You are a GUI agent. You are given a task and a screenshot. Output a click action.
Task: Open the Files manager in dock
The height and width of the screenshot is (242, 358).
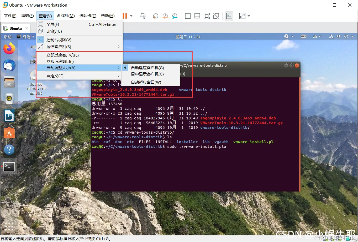[x=9, y=82]
